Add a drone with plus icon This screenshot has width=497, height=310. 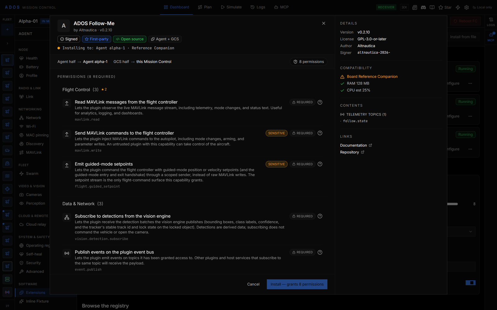7,29
